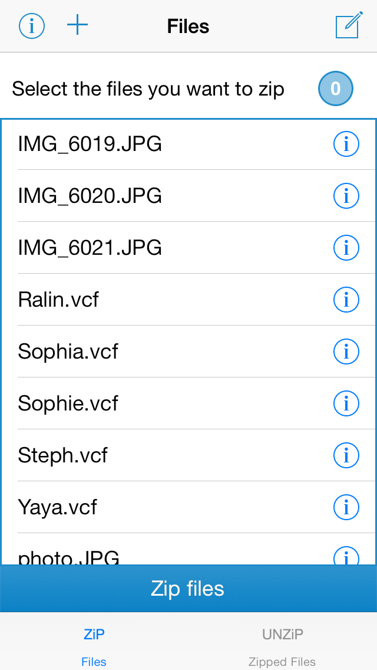Open info for Sophie.vcf

[x=346, y=403]
